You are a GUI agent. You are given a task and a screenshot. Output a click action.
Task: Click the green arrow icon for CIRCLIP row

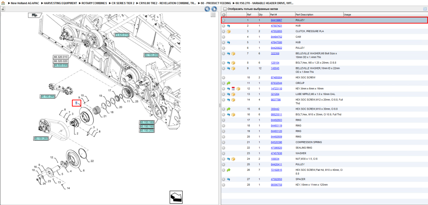[229, 83]
